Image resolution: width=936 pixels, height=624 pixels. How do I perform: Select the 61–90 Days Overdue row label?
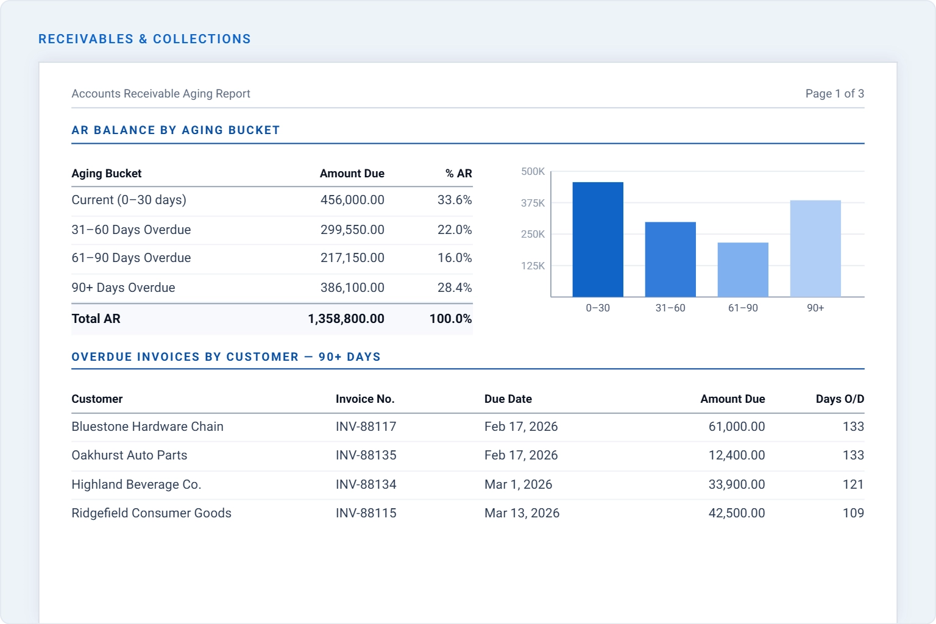tap(131, 258)
